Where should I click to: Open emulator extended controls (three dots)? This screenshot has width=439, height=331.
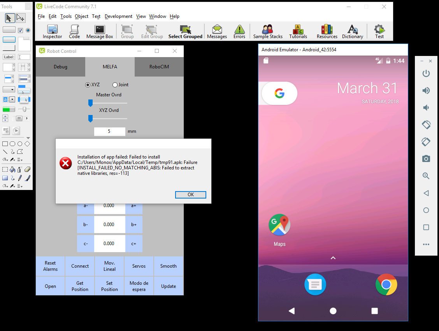[426, 244]
